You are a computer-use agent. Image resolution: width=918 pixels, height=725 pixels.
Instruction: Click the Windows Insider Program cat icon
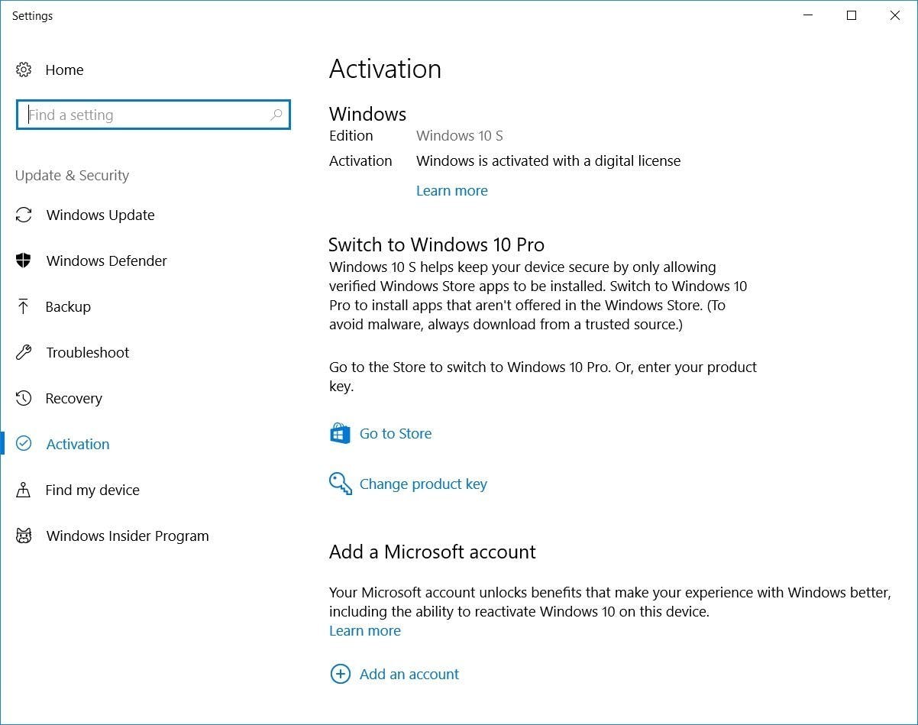24,536
